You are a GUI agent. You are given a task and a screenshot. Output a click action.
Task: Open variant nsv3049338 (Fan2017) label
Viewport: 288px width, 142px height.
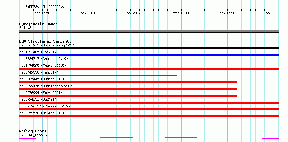(39, 72)
